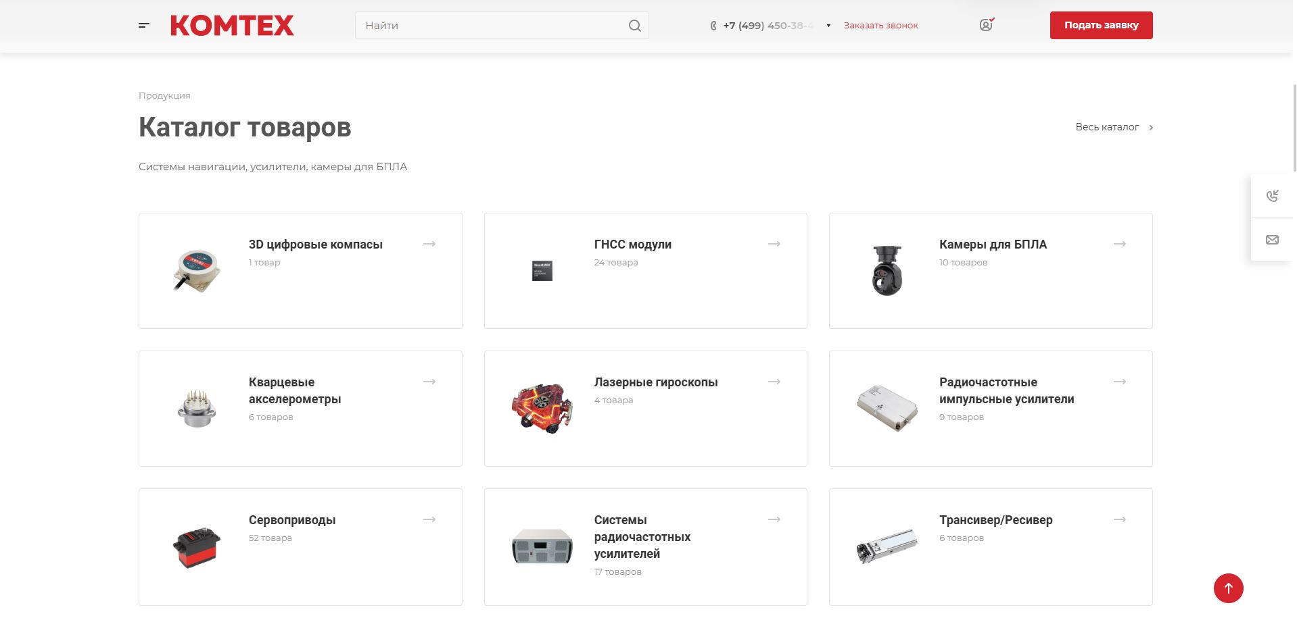This screenshot has height=618, width=1297.
Task: Click the chevron next to Весь каталог
Action: coord(1151,127)
